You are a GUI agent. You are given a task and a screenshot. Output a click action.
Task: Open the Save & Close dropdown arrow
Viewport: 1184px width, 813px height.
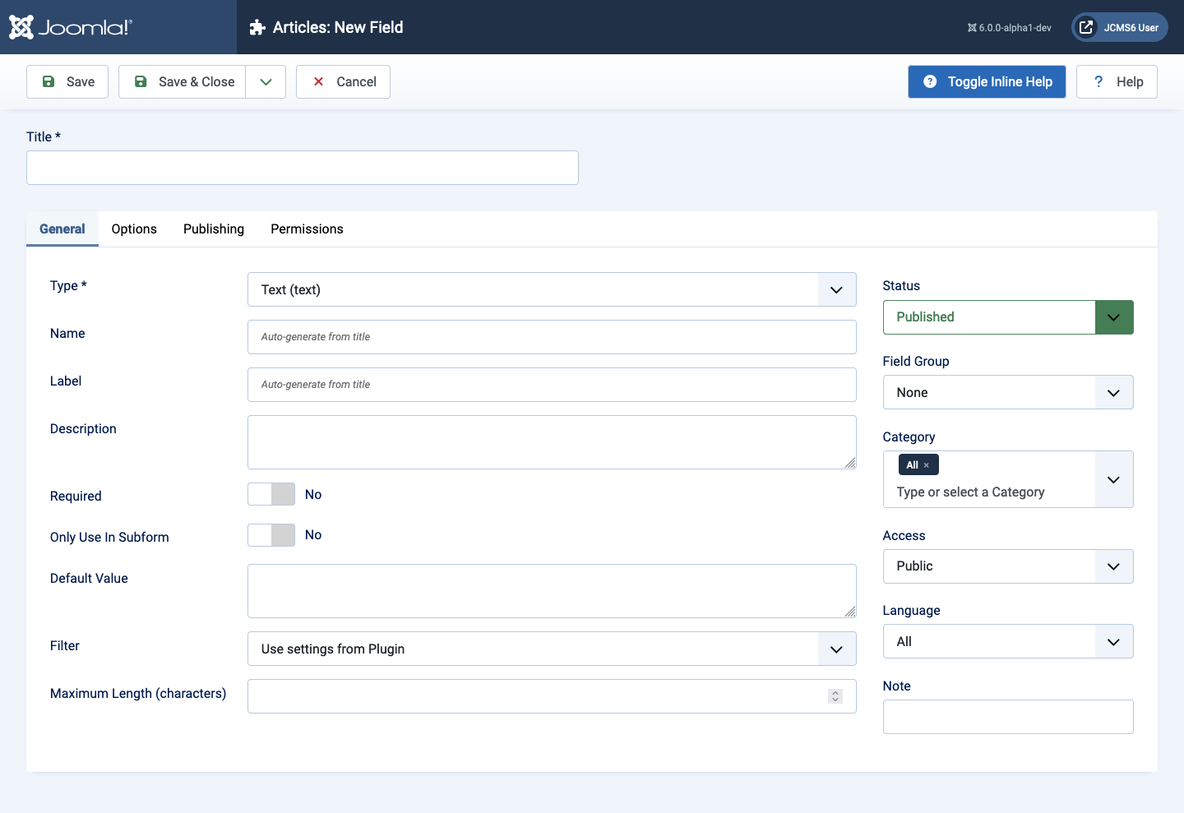266,81
